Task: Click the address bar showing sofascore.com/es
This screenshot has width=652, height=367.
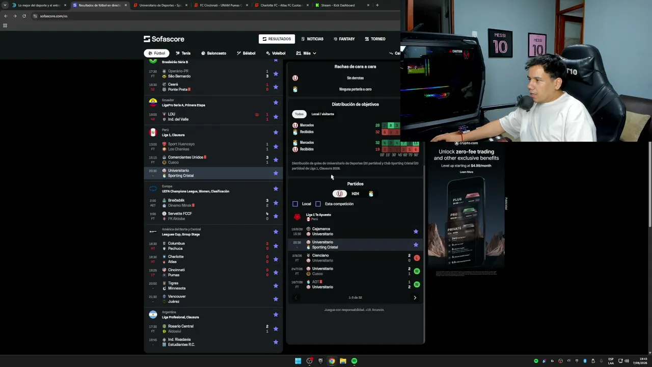Action: [x=214, y=16]
